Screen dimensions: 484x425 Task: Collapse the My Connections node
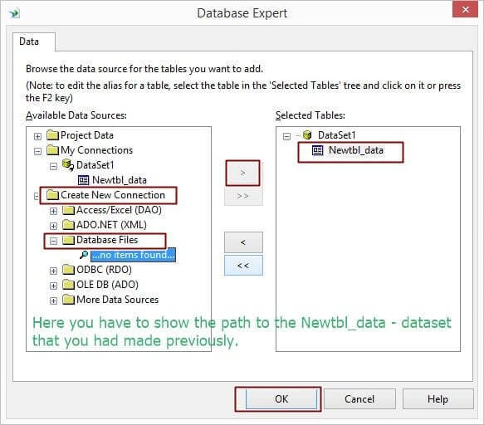click(x=37, y=151)
